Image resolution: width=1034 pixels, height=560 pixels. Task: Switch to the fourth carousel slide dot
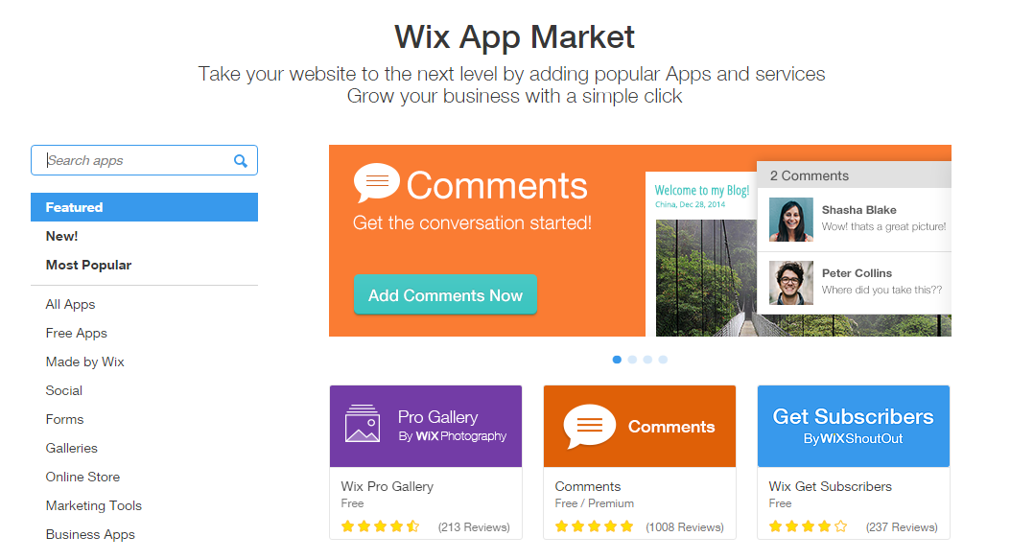click(663, 360)
